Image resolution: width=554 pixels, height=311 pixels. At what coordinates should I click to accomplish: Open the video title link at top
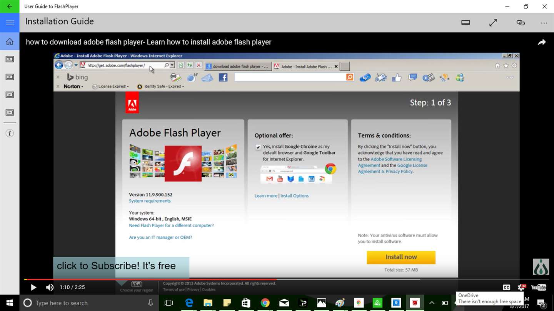(149, 42)
